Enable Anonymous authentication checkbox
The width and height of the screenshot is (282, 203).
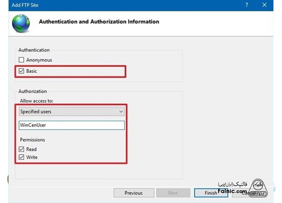(x=22, y=60)
